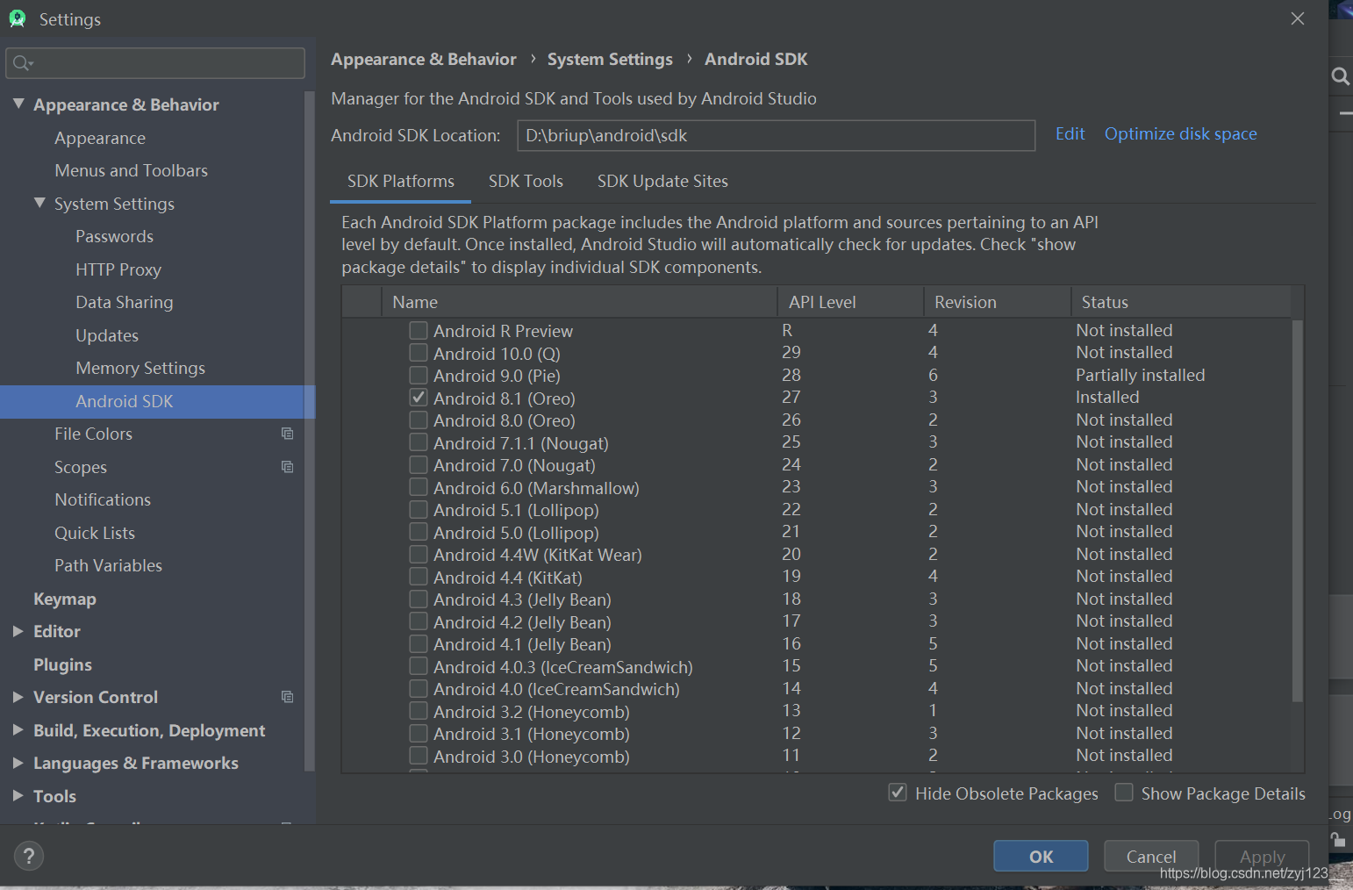Viewport: 1353px width, 890px height.
Task: Click 'Partially installed' status text
Action: (x=1141, y=375)
